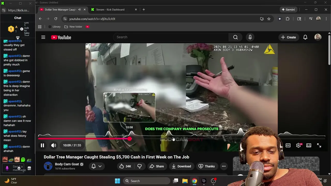Expand the Kick chat leaderboard chevron
This screenshot has width=331, height=186.
coord(18,38)
